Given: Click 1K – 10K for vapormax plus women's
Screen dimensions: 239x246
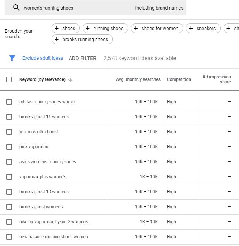Looking at the screenshot, I should click(149, 177).
